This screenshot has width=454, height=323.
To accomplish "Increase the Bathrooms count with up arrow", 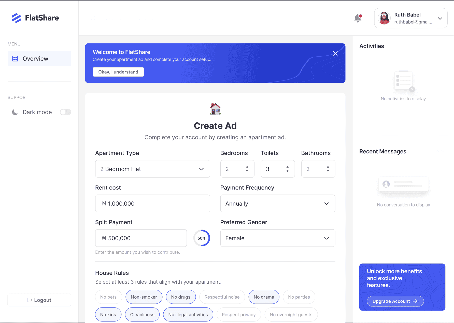I will pyautogui.click(x=328, y=167).
